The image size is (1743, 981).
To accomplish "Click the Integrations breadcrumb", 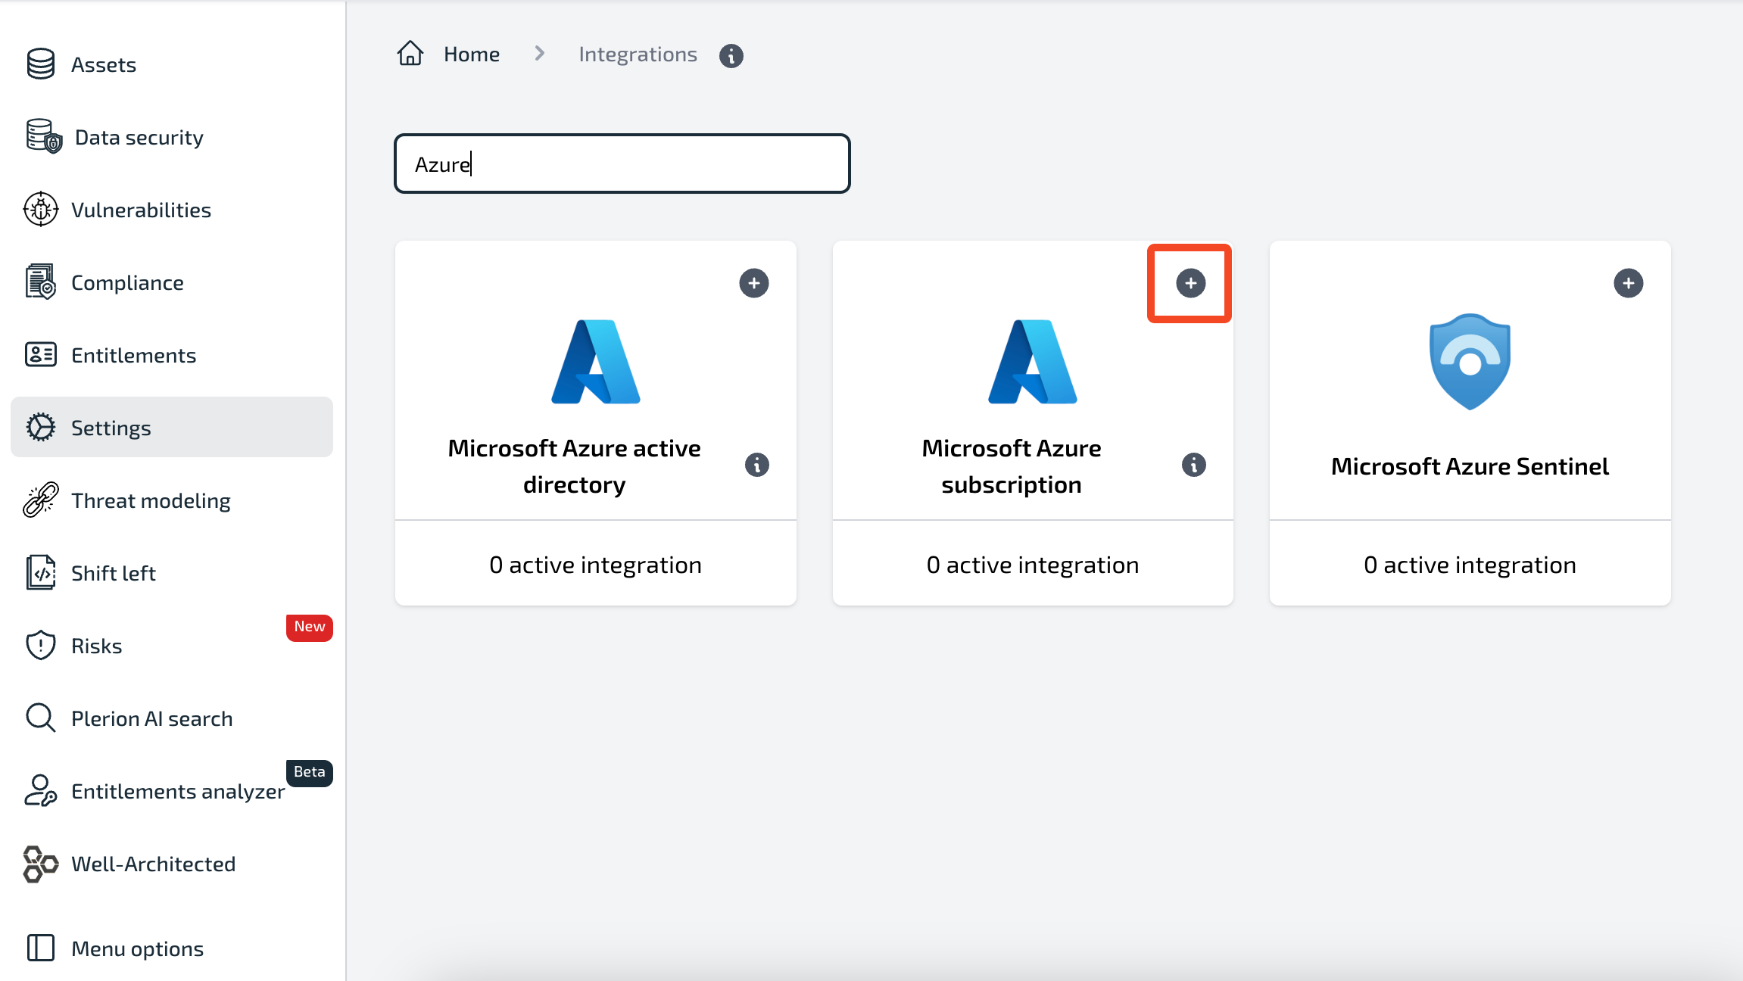I will (638, 54).
